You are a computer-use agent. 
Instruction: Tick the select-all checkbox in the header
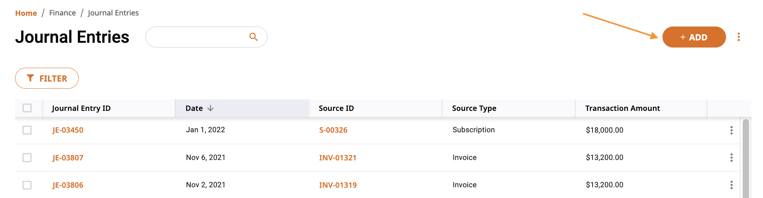(27, 108)
